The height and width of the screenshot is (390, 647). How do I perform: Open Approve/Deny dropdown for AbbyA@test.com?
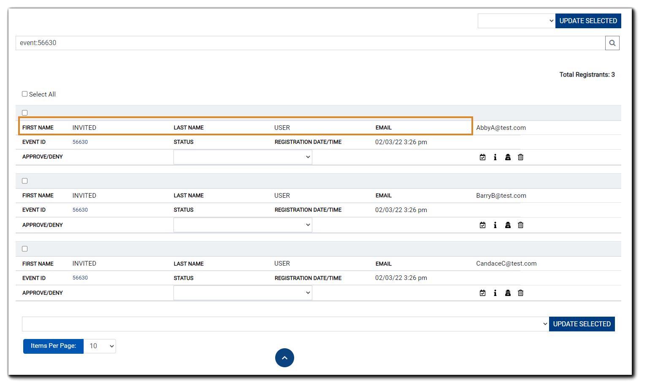(x=243, y=157)
